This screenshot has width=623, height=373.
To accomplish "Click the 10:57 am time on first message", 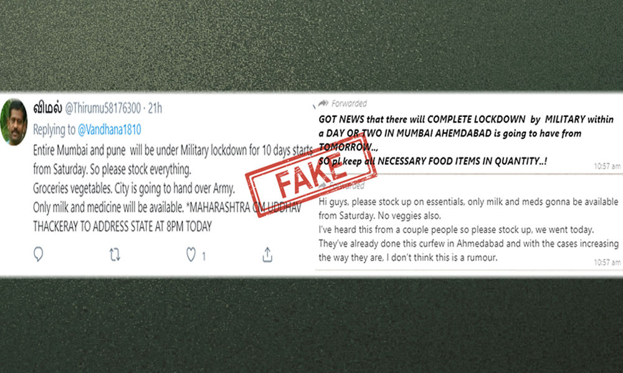I will click(607, 166).
